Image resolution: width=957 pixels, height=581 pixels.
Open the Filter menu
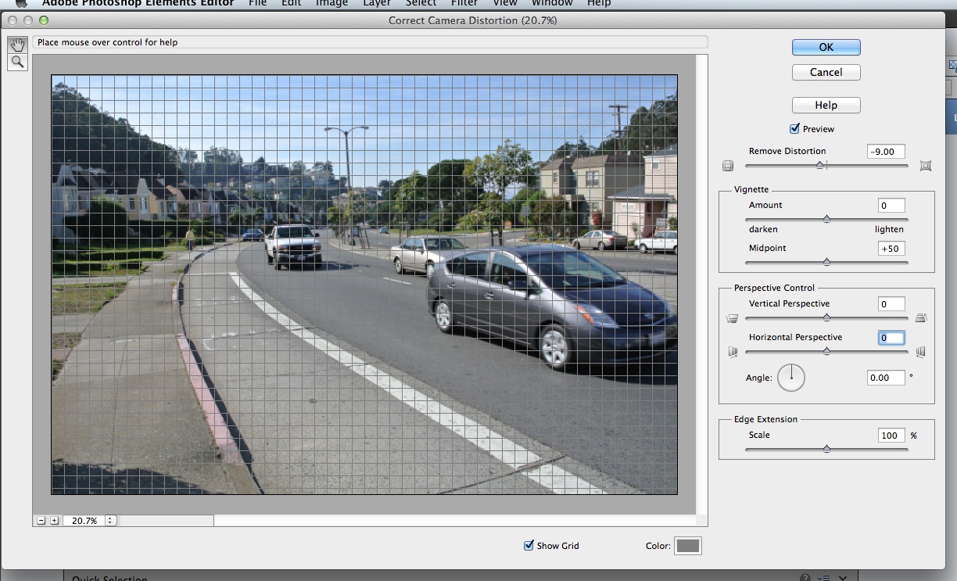[464, 3]
